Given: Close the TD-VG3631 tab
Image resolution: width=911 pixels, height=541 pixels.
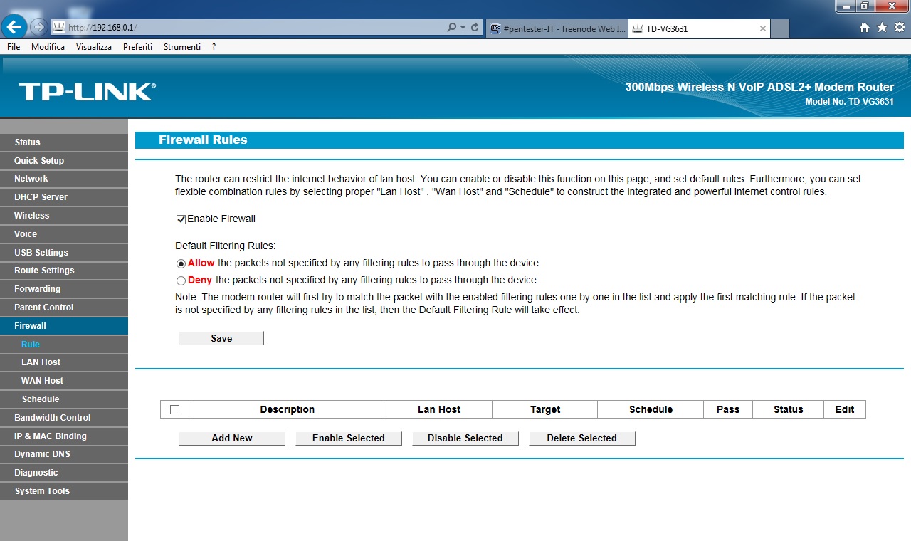Looking at the screenshot, I should click(763, 28).
